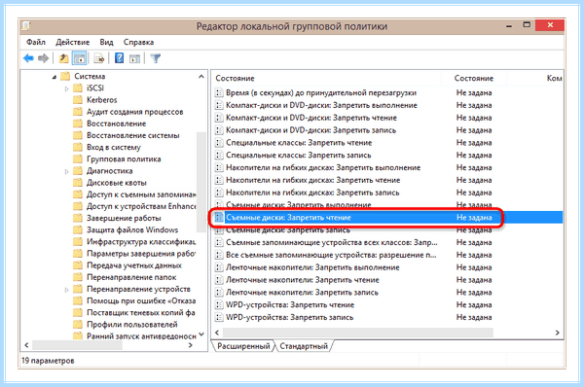Select Ленточные накопители: Запретить выполнение policy
Image resolution: width=584 pixels, height=387 pixels.
pos(312,267)
